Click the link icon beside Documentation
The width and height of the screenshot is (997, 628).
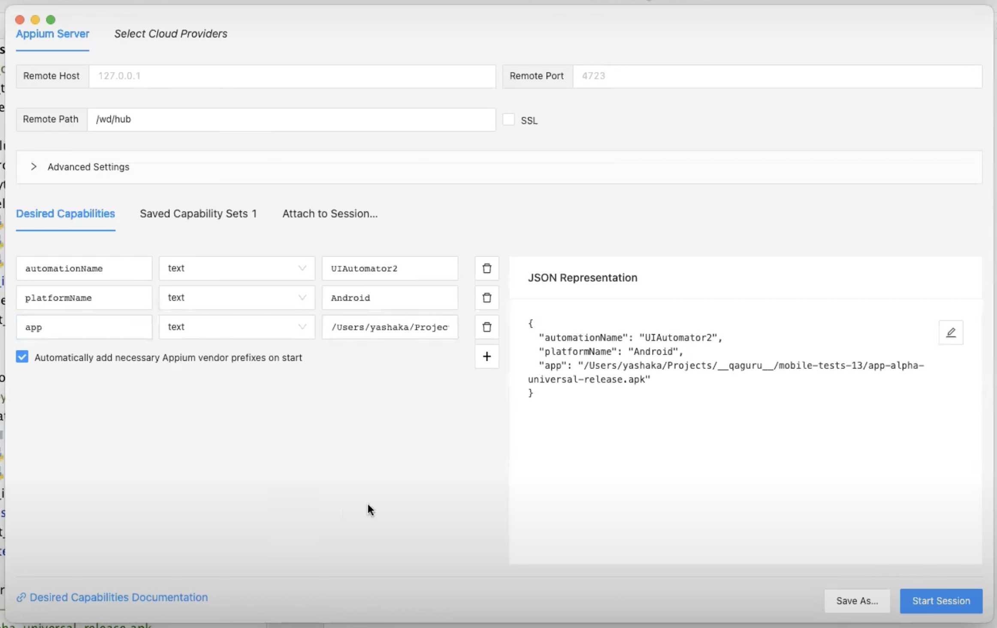[x=21, y=597]
